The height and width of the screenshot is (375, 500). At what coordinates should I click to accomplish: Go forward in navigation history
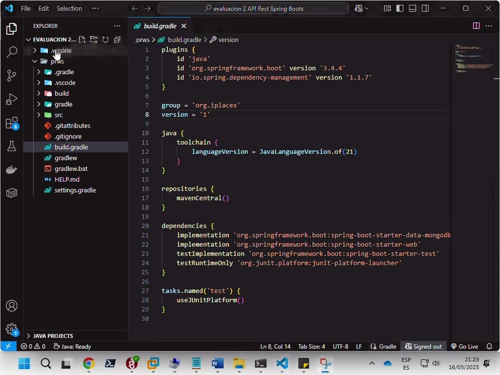tap(147, 9)
